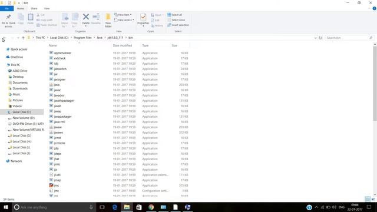Click Edit in Open group
This screenshot has height=212, width=377.
156,20
